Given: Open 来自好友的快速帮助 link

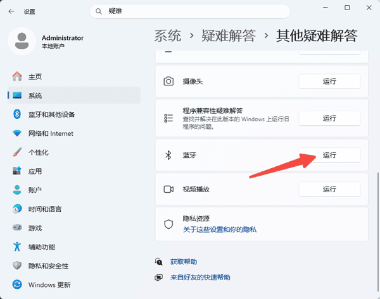Looking at the screenshot, I should [200, 278].
